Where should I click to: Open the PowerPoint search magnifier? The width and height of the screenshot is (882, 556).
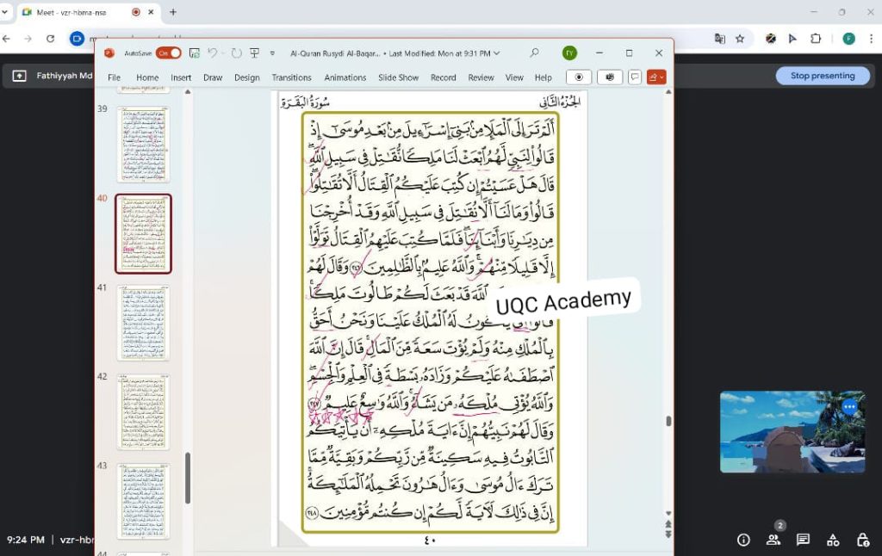click(x=535, y=53)
